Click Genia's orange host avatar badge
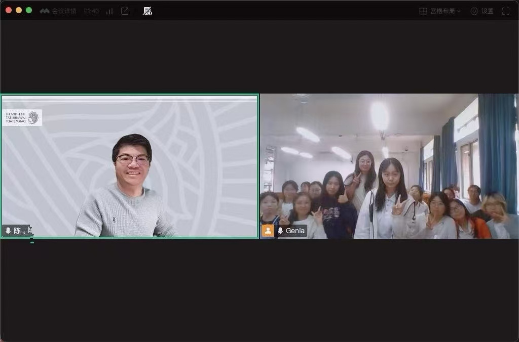This screenshot has height=342, width=519. coord(268,231)
